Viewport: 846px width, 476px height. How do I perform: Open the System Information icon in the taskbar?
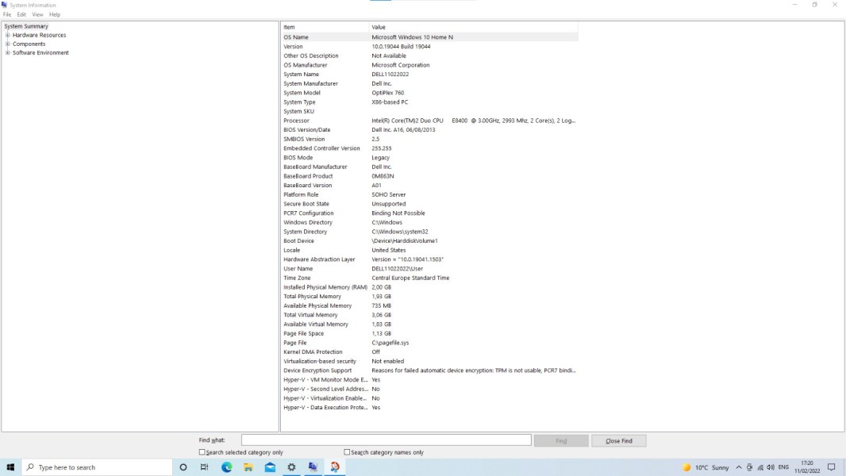pos(313,467)
